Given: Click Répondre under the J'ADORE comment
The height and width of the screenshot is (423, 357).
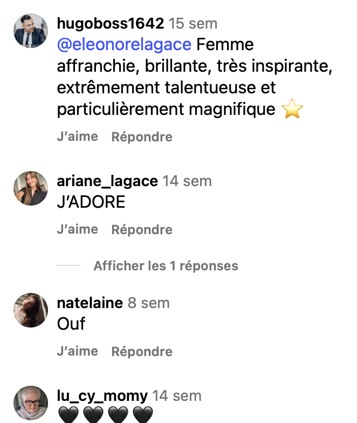Looking at the screenshot, I should click(x=142, y=230).
